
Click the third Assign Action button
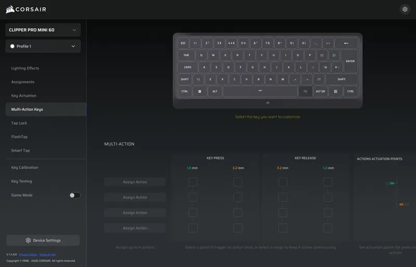coord(135,212)
